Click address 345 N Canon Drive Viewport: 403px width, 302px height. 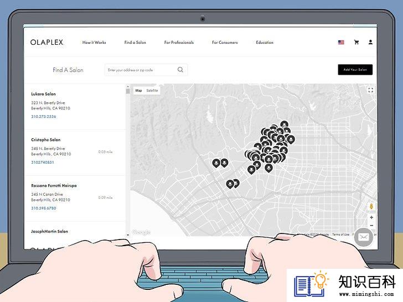coord(47,194)
